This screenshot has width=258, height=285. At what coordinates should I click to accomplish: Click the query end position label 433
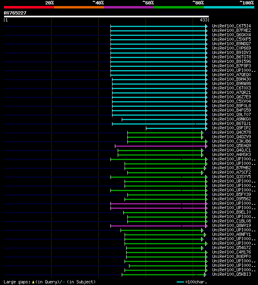tap(204, 20)
